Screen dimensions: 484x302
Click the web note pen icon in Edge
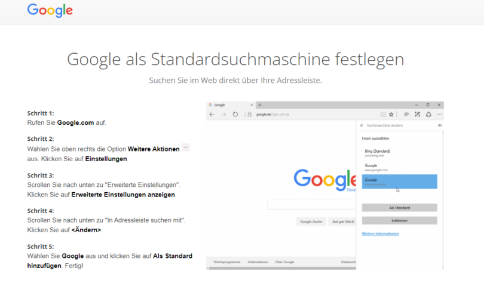pos(417,115)
